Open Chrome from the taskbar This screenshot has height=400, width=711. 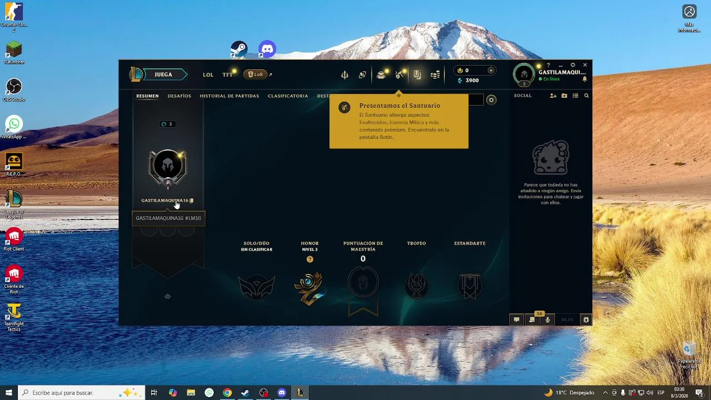[227, 393]
